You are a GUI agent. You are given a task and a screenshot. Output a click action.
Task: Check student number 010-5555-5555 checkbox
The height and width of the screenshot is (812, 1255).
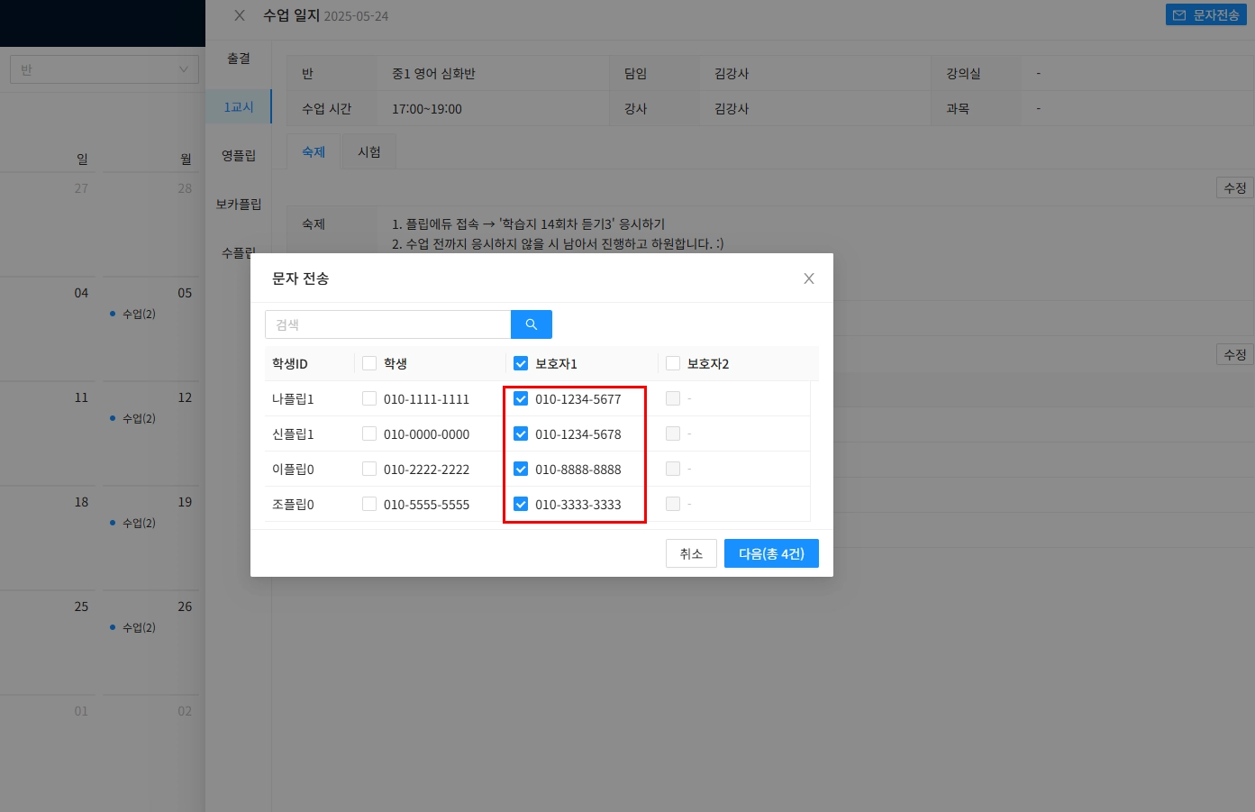click(x=369, y=504)
